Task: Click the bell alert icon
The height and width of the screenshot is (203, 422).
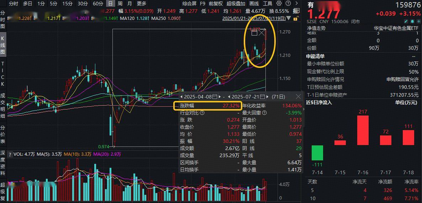Action: [x=412, y=22]
